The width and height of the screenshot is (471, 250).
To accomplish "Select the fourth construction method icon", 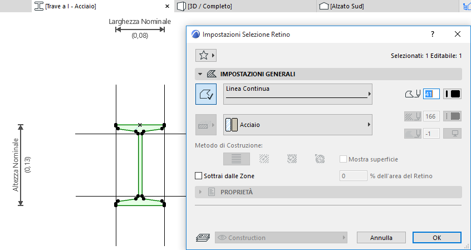I will click(x=320, y=159).
